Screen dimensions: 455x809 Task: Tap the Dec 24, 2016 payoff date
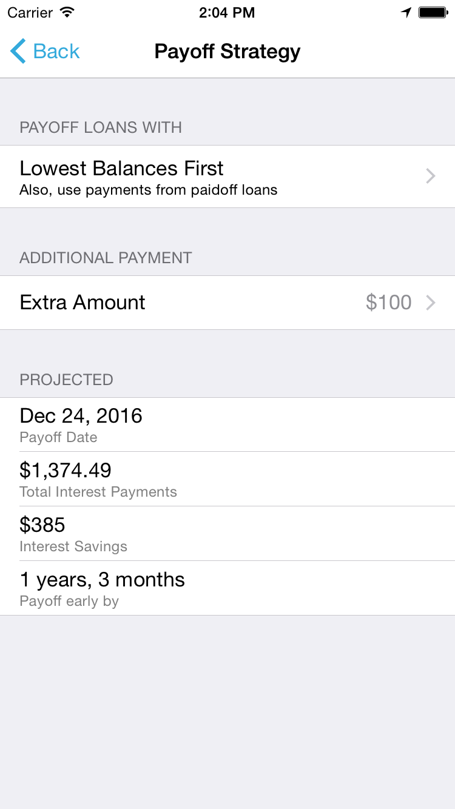click(81, 416)
